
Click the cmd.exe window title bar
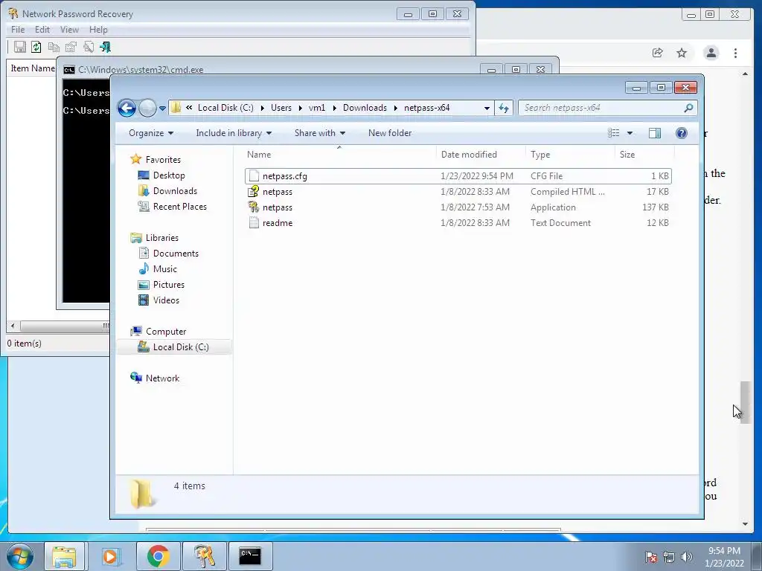point(272,69)
